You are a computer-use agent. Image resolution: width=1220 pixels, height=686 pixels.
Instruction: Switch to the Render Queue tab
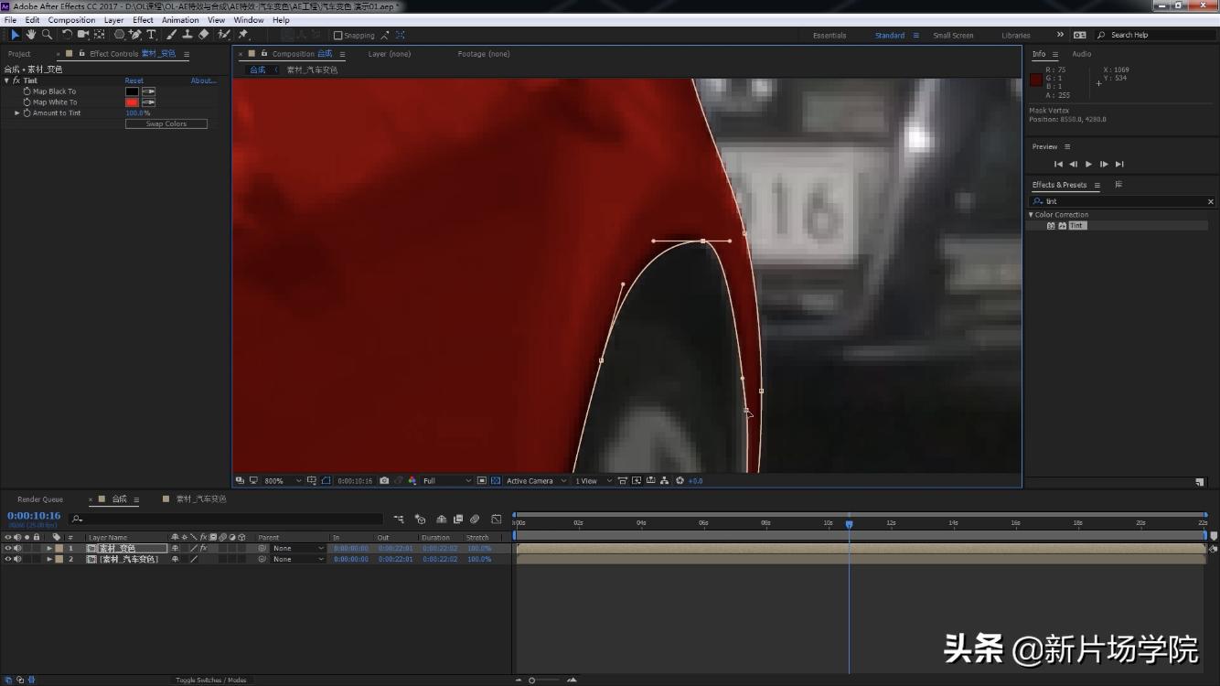(40, 499)
